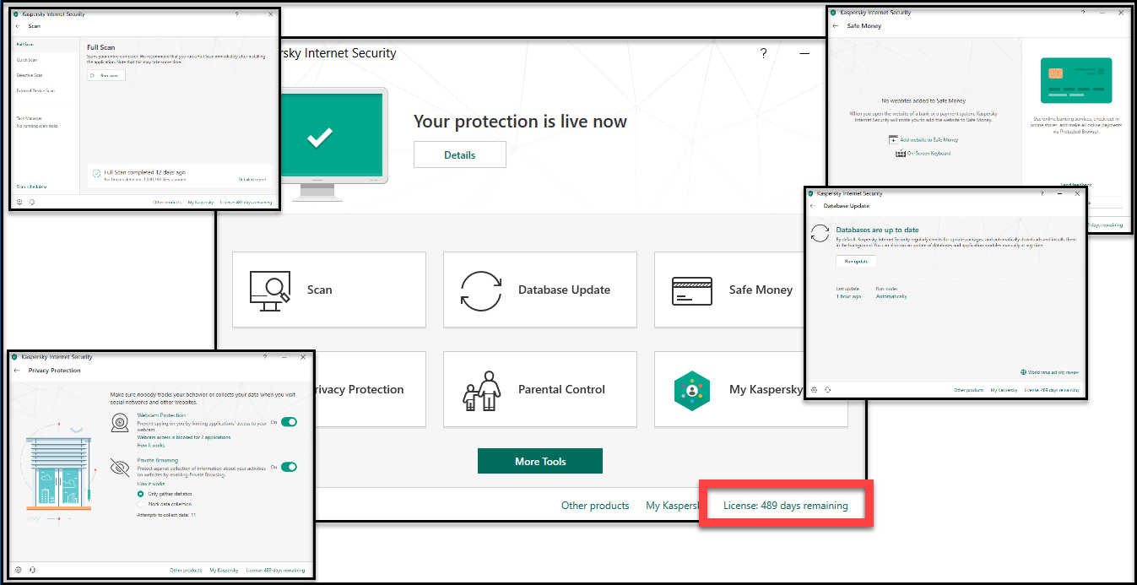Click Other products in Privacy Protection footer
1137x585 pixels.
[x=186, y=571]
